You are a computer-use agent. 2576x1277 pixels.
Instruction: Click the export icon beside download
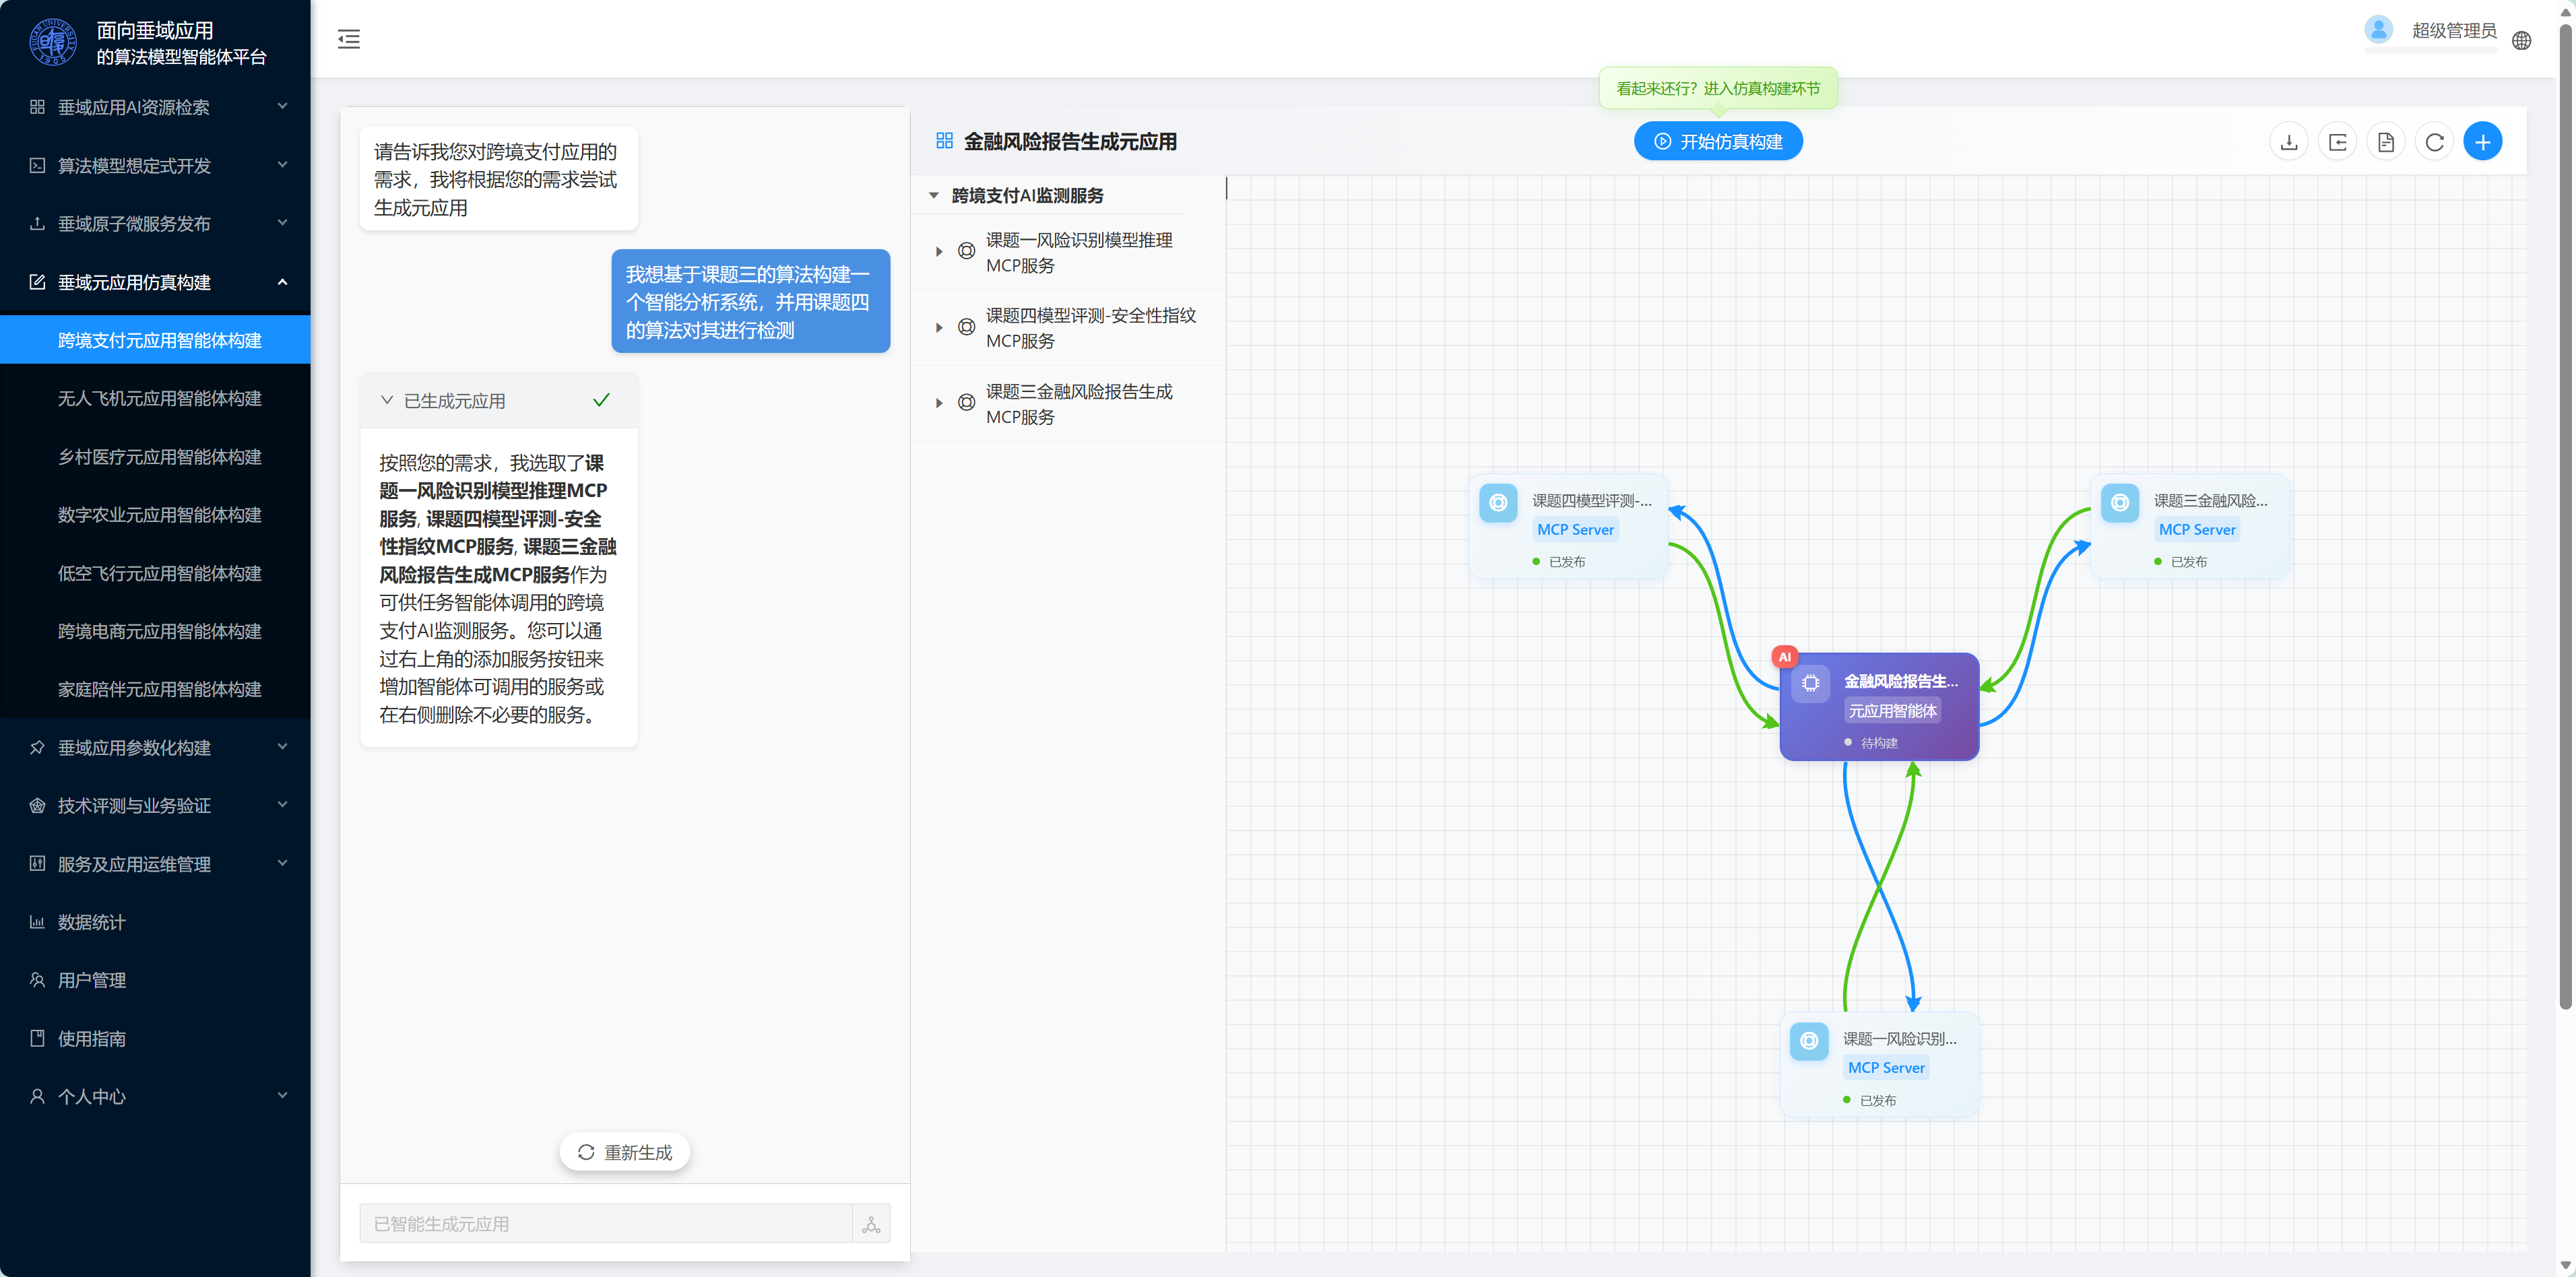point(2338,142)
